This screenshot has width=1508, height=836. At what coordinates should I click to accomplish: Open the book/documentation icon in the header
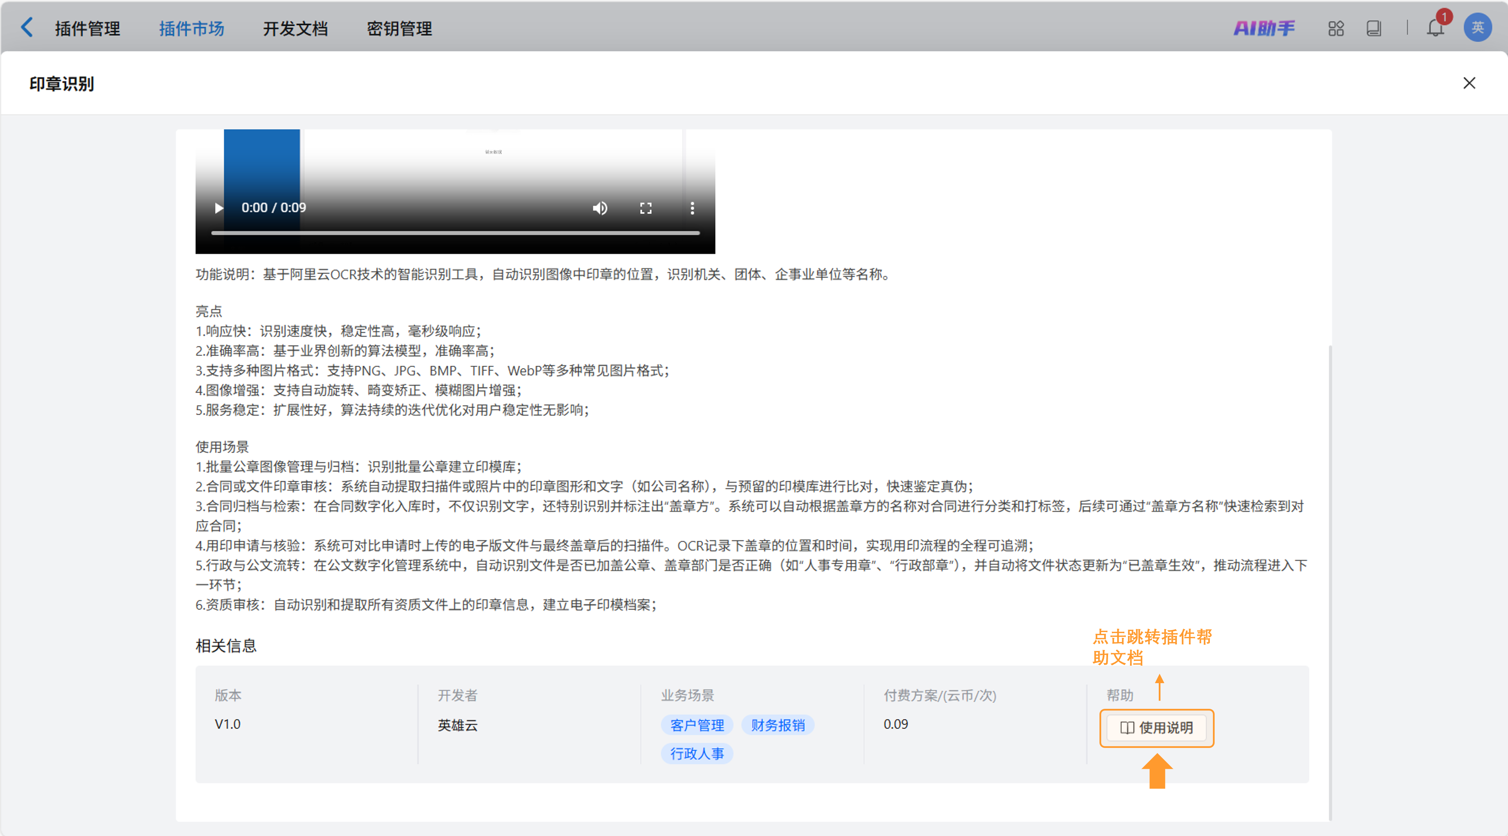point(1374,28)
